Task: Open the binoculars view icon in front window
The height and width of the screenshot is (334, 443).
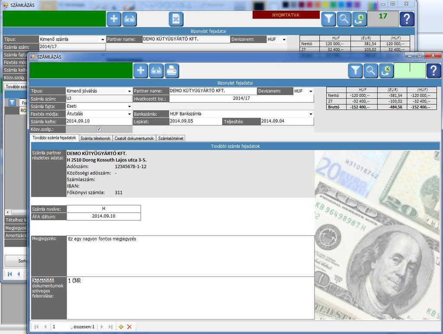Action: click(156, 70)
